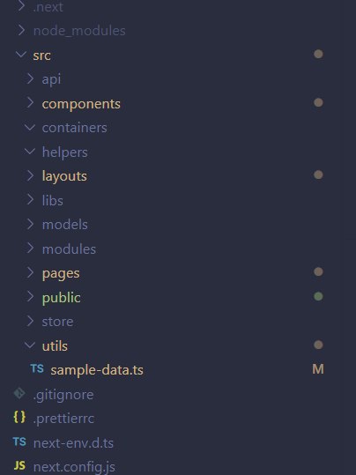Click the TS icon beside next-env.d.ts
Image resolution: width=356 pixels, height=475 pixels.
coord(19,442)
